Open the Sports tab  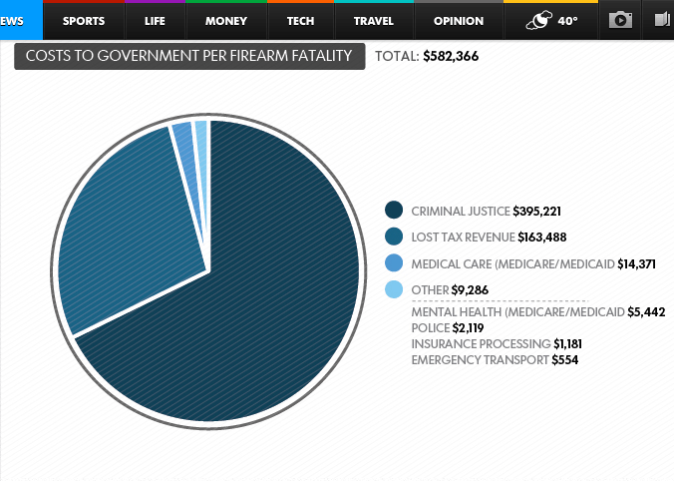[84, 21]
